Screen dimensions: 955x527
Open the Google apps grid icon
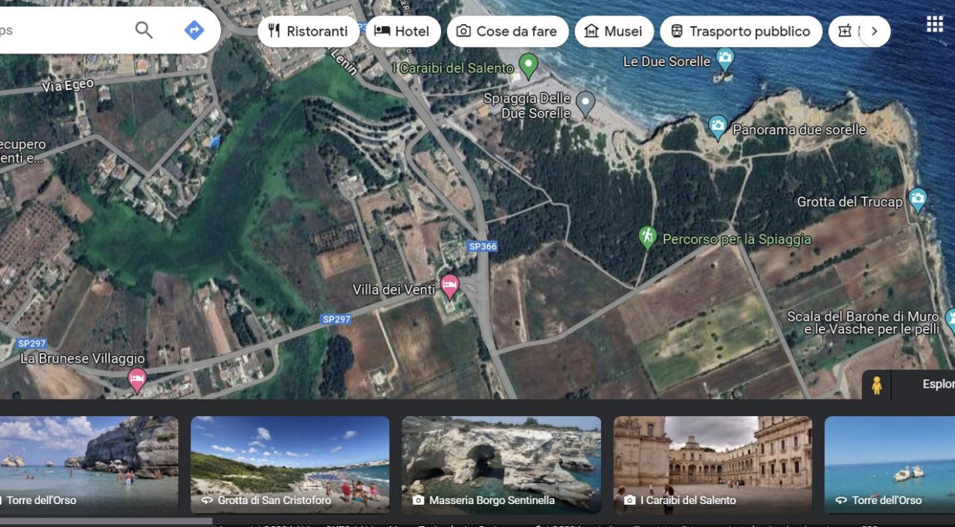(934, 25)
